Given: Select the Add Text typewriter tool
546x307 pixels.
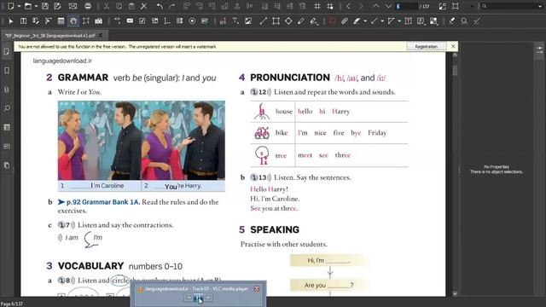Looking at the screenshot, I should 235,21.
